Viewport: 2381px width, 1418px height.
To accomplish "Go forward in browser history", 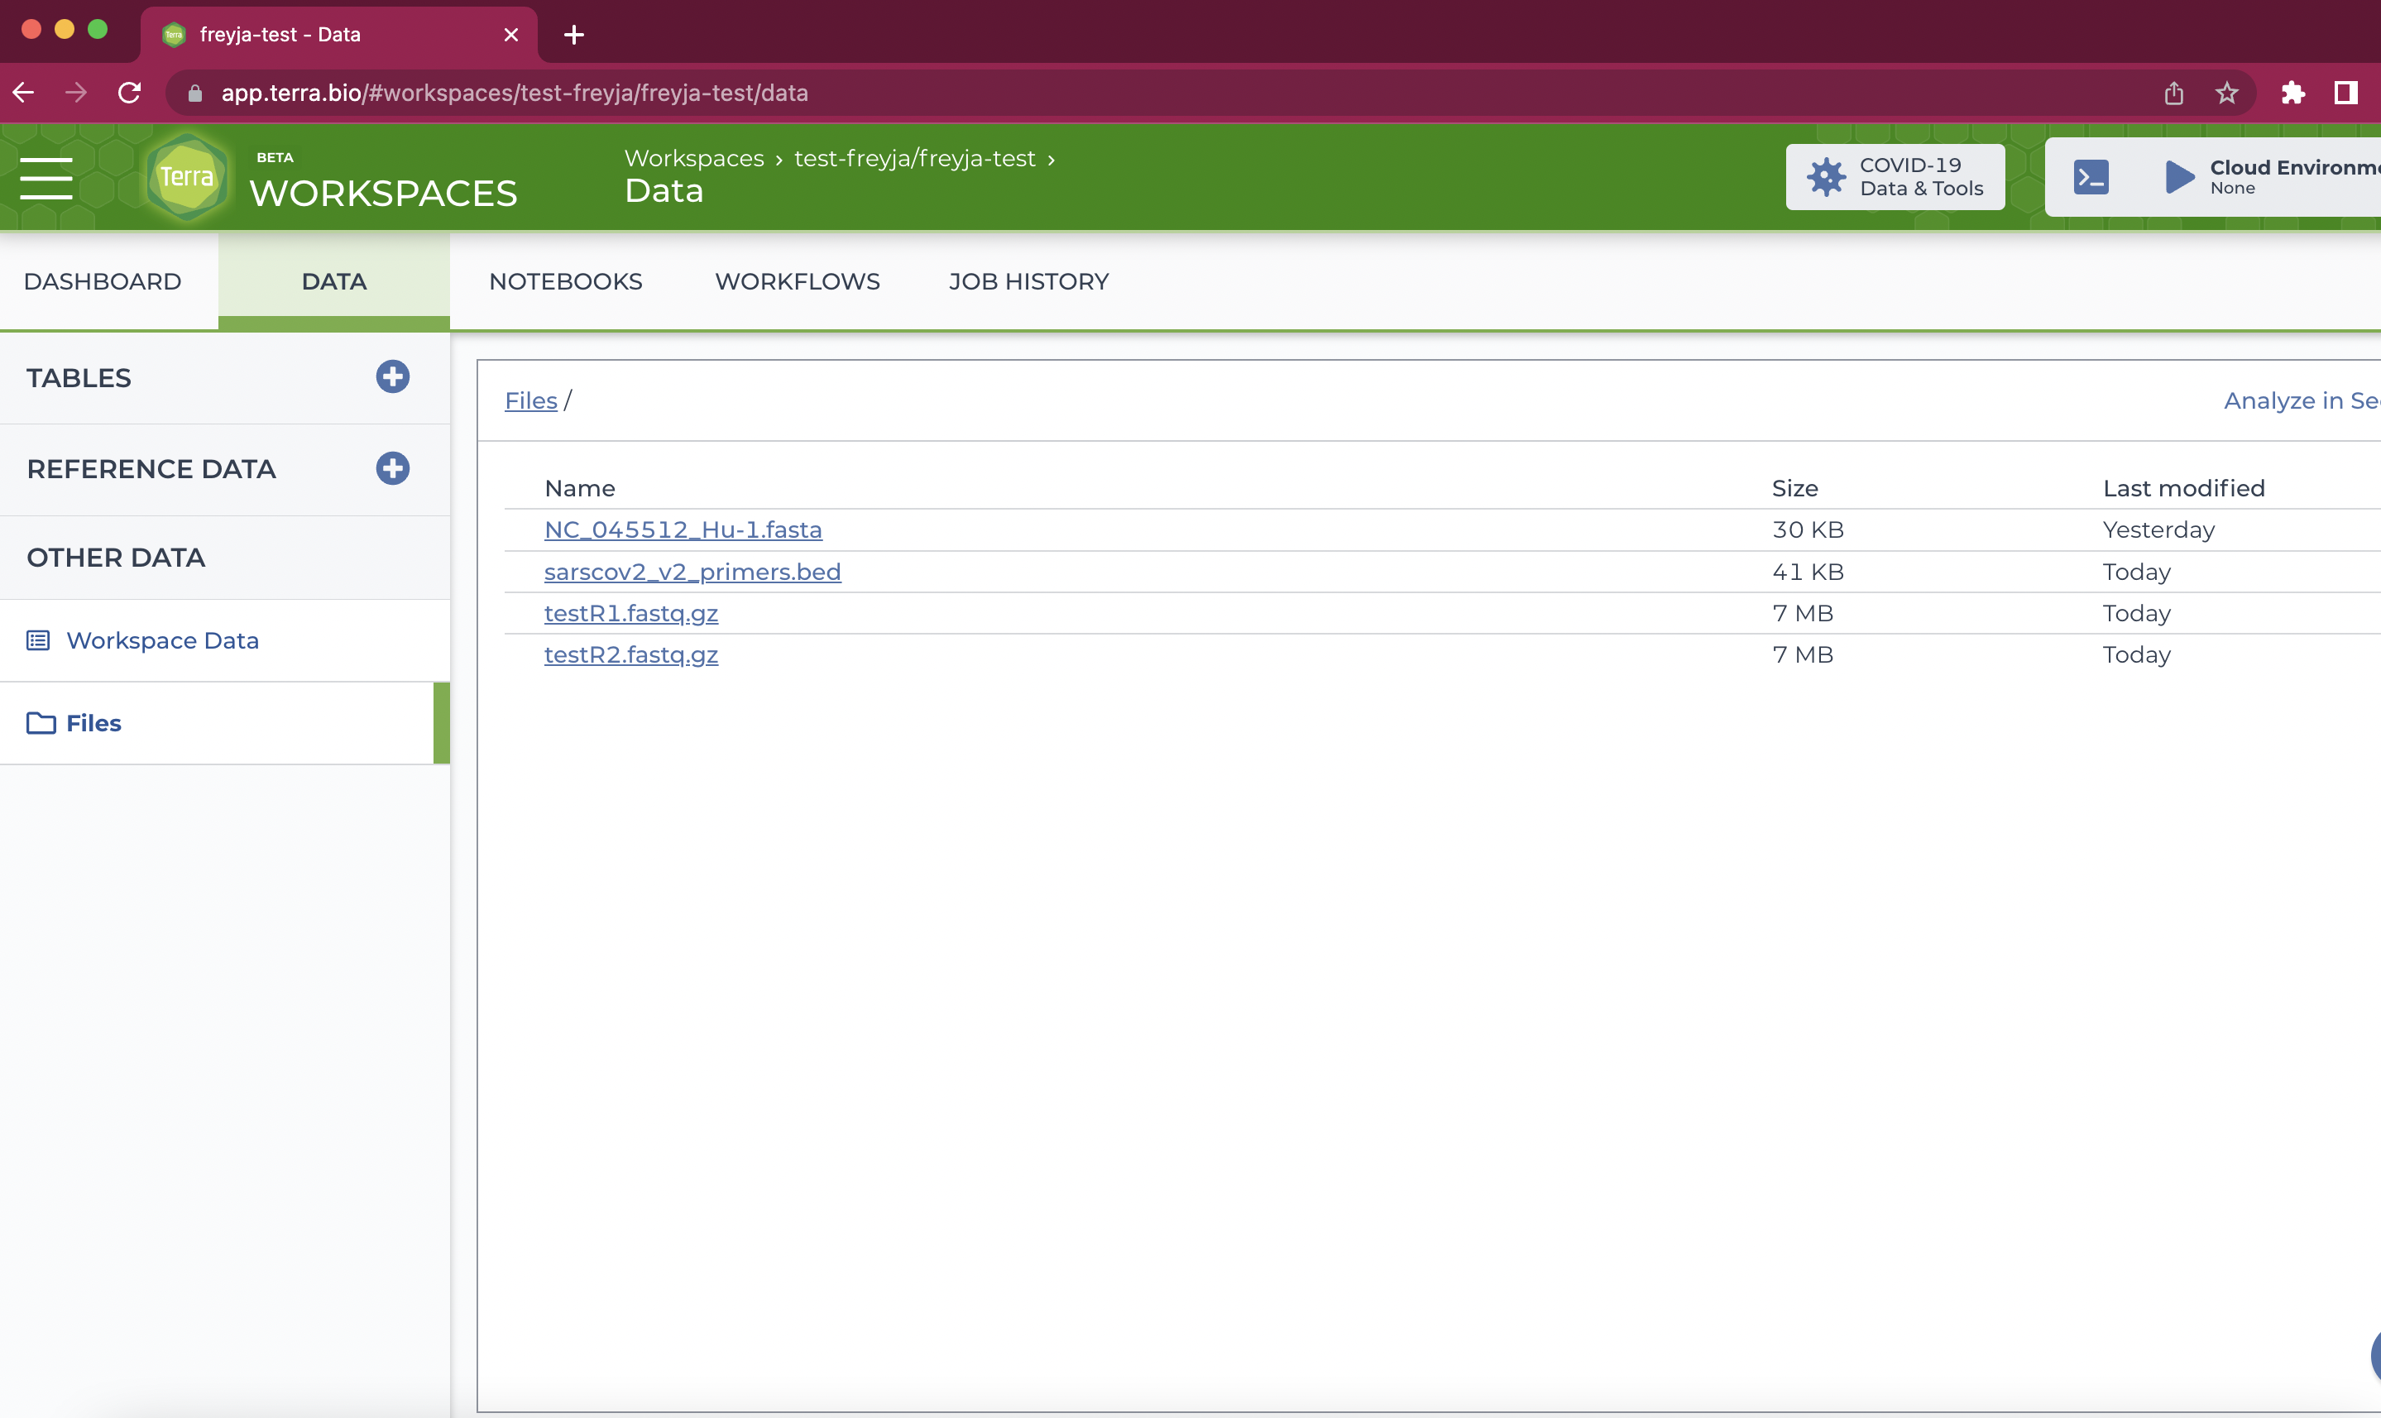I will pos(75,93).
